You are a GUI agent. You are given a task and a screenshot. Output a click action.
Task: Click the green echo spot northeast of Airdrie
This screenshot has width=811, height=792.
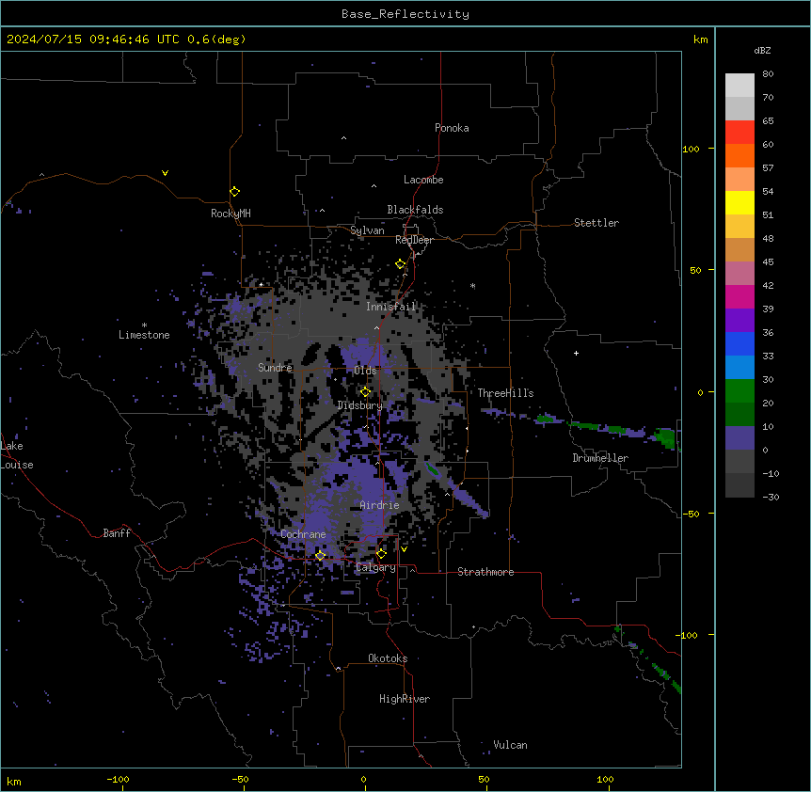point(433,469)
